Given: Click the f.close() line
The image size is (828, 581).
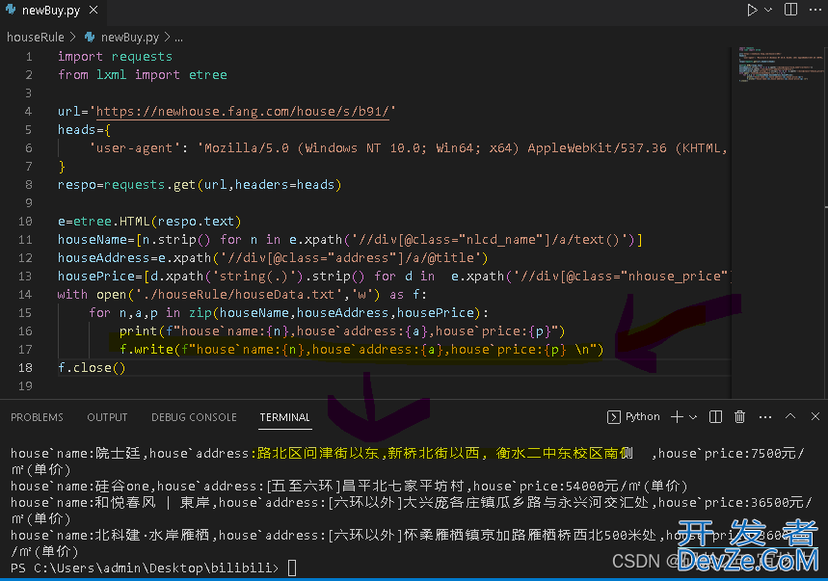Looking at the screenshot, I should click(92, 368).
